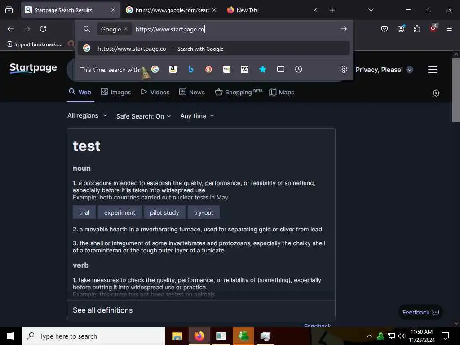Close the Startpage Search Results tab
This screenshot has width=460, height=345.
113,10
